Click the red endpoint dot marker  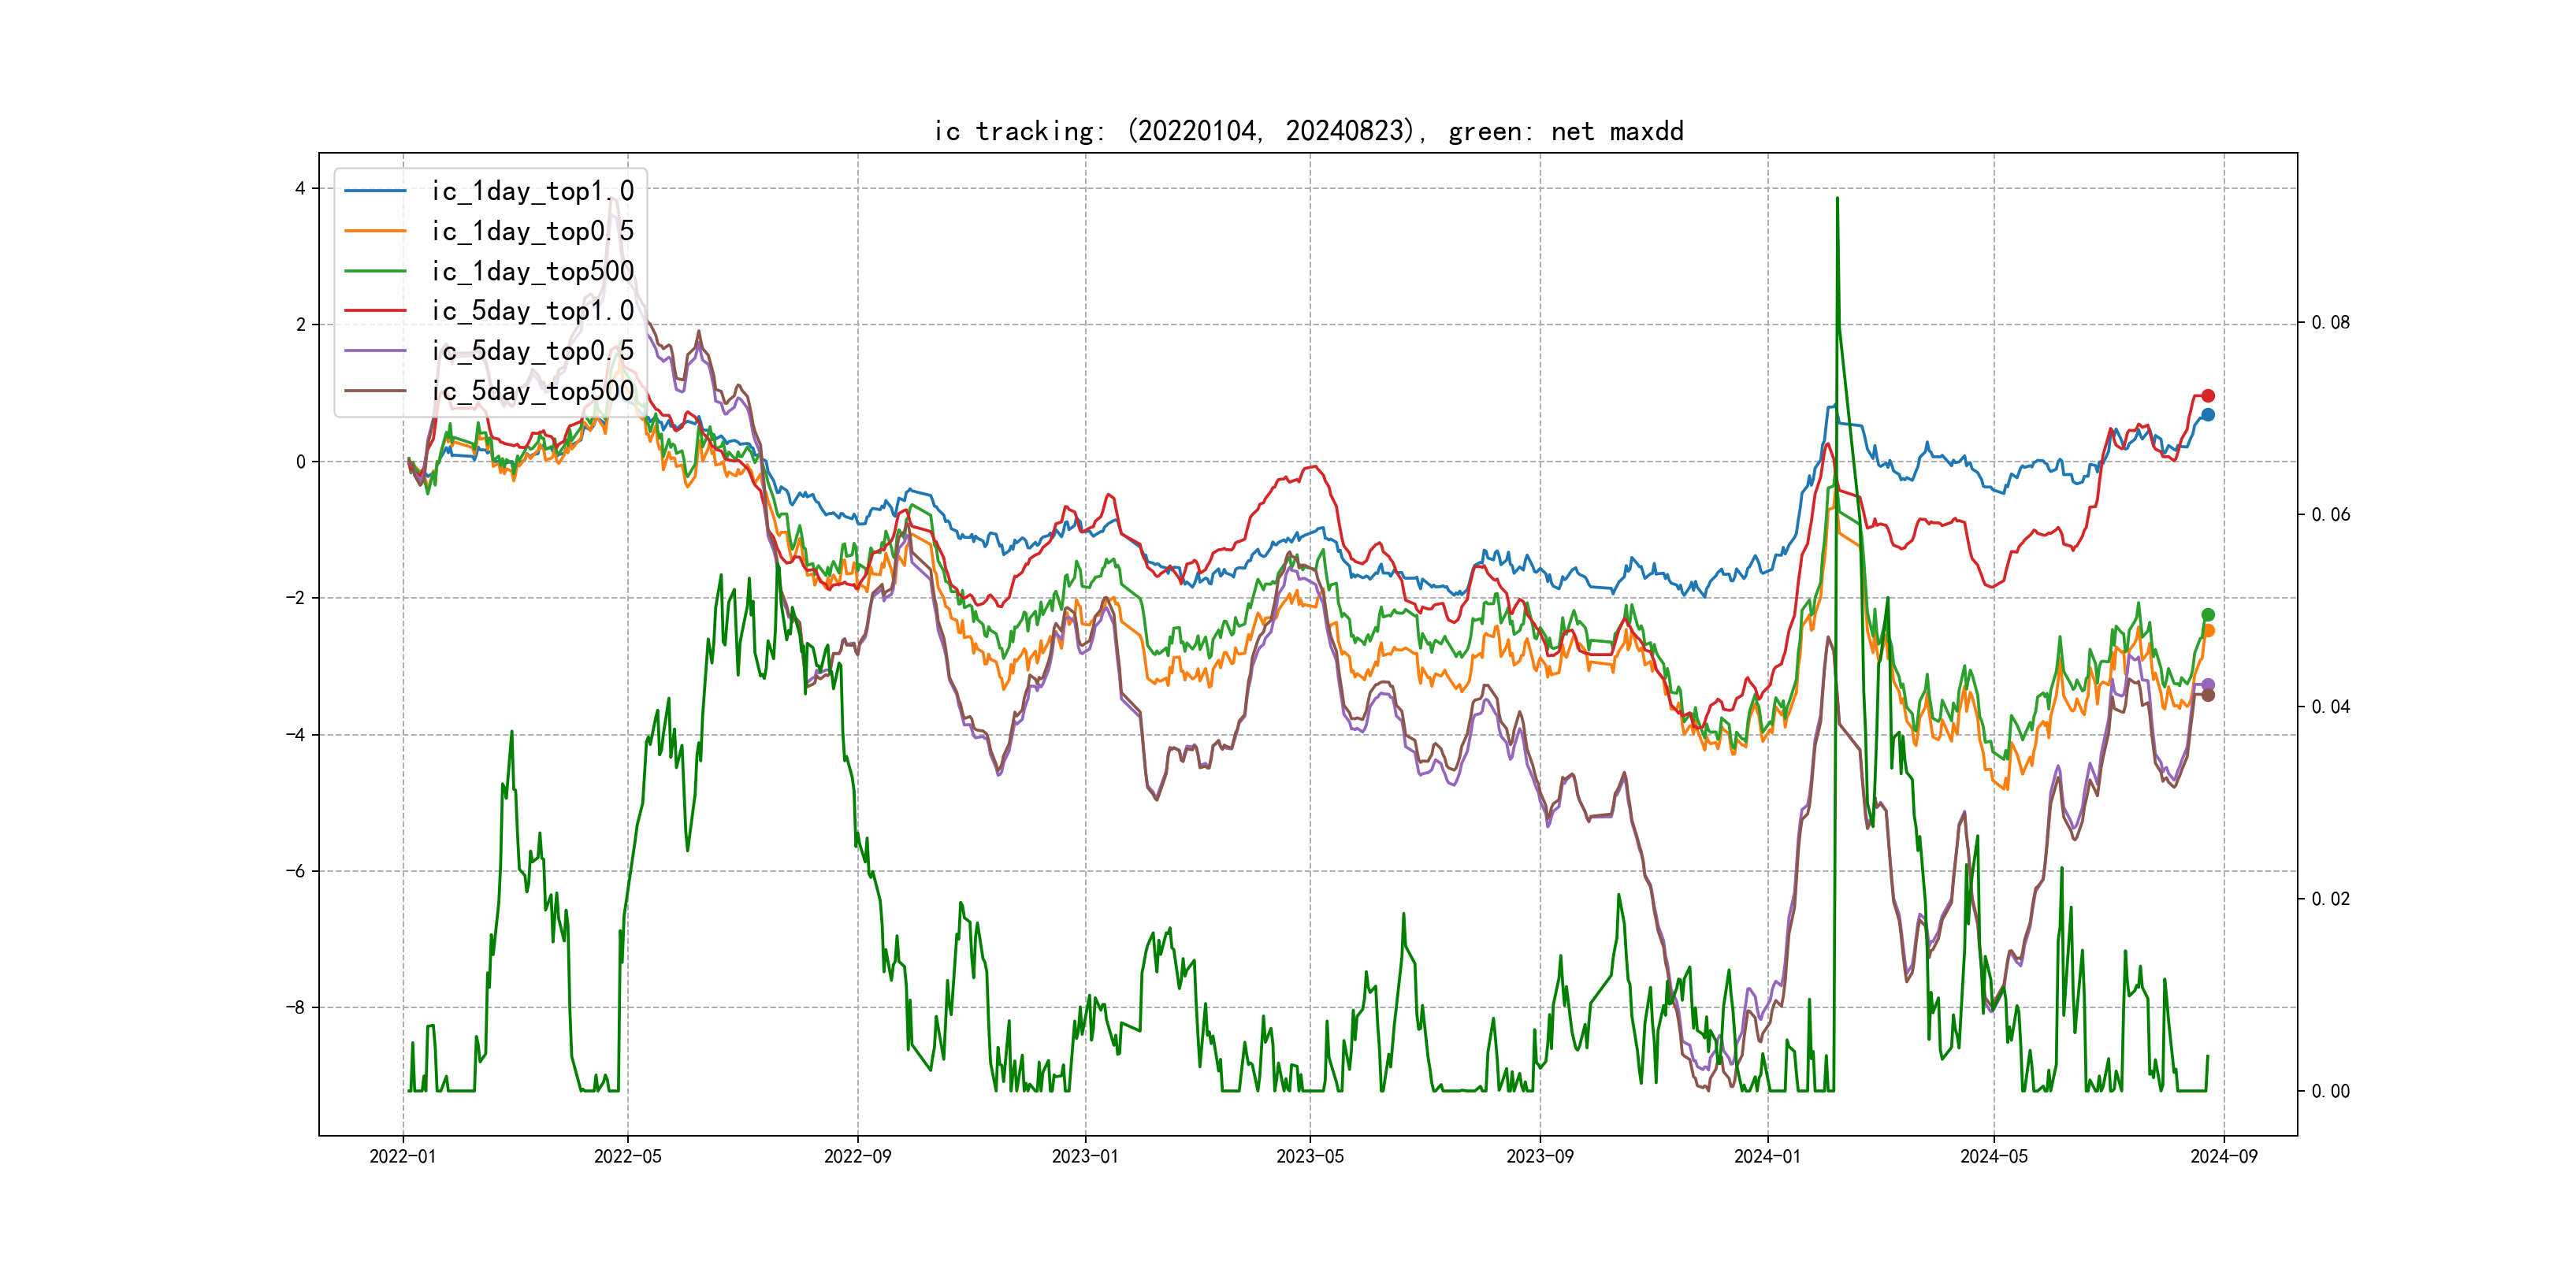[x=2208, y=395]
